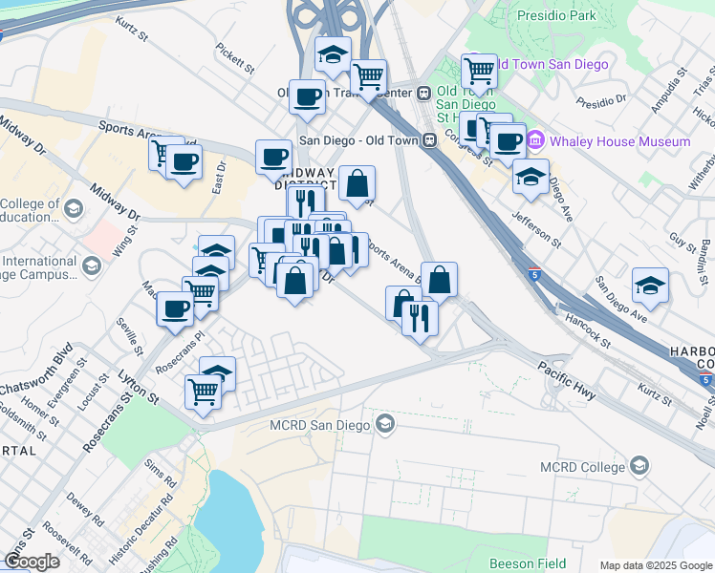Select the coffee marker over Old Town Transit Center label
Screen dimensions: 715x573
click(x=308, y=98)
